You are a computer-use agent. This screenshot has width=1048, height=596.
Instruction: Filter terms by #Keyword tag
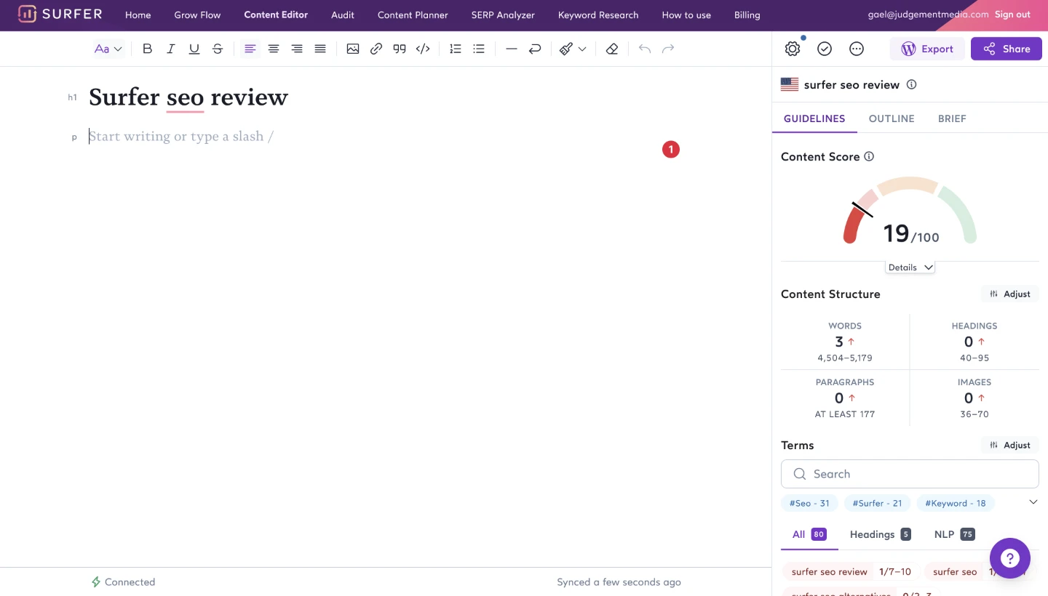[x=955, y=503]
